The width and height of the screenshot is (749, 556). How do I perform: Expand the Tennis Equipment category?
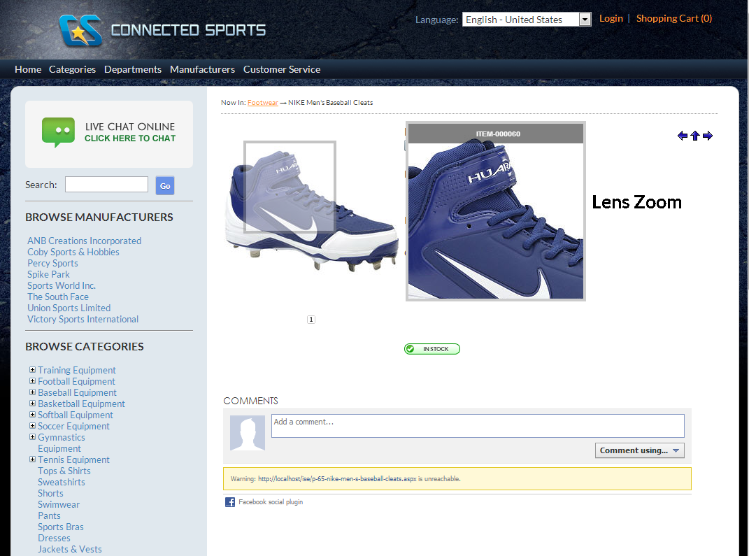32,459
